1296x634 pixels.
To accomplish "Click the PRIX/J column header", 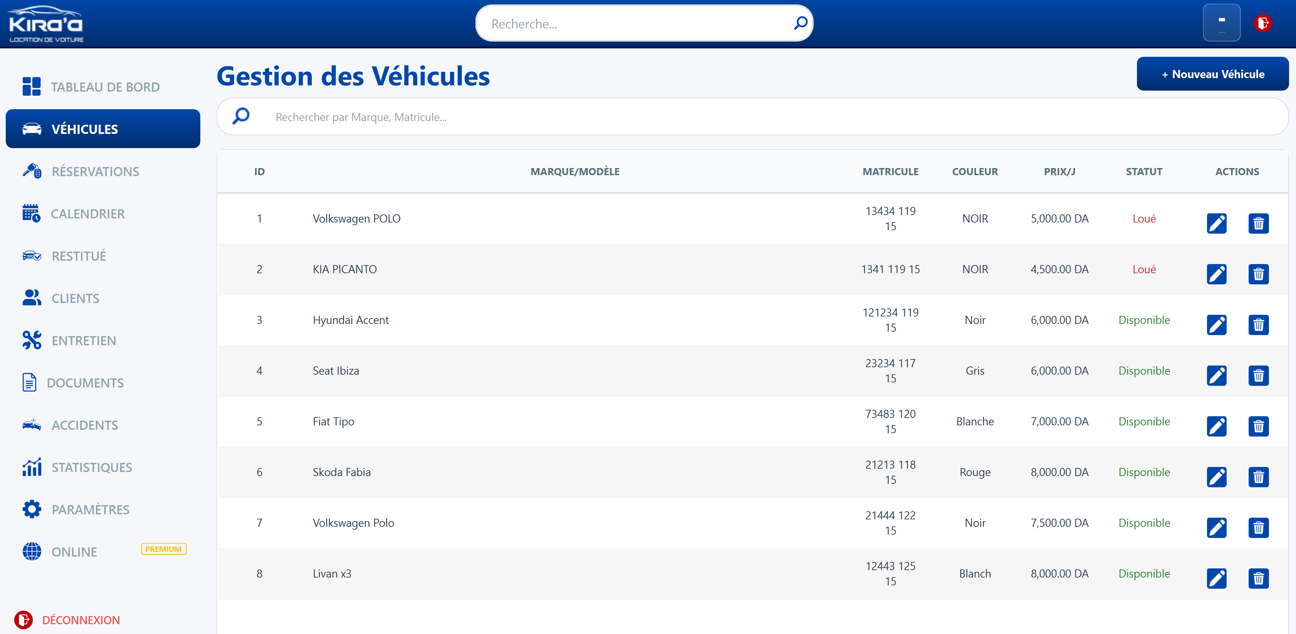I will (x=1059, y=171).
